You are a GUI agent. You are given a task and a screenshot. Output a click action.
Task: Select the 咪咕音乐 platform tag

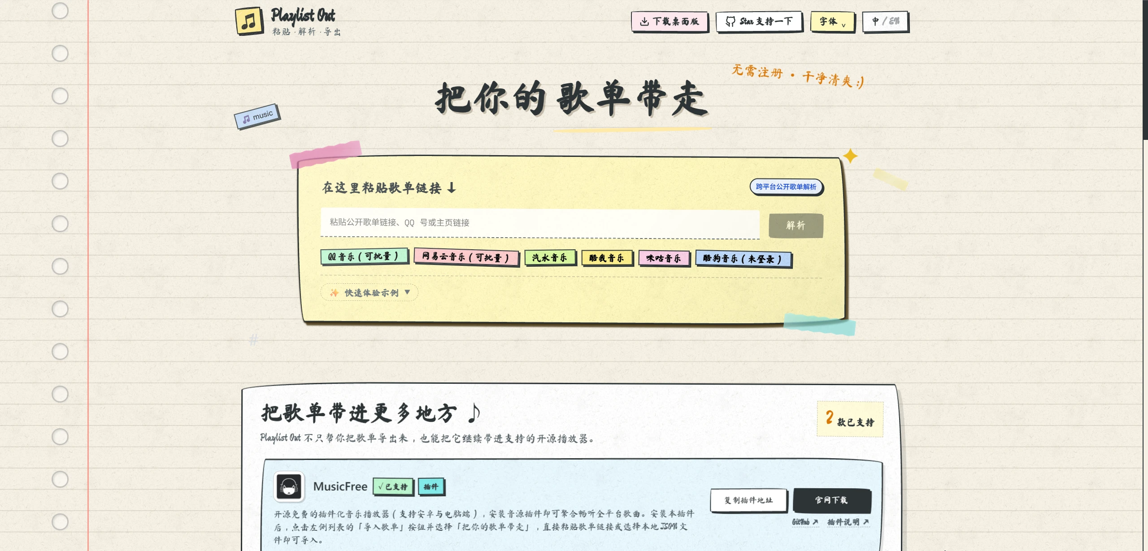[x=664, y=258]
